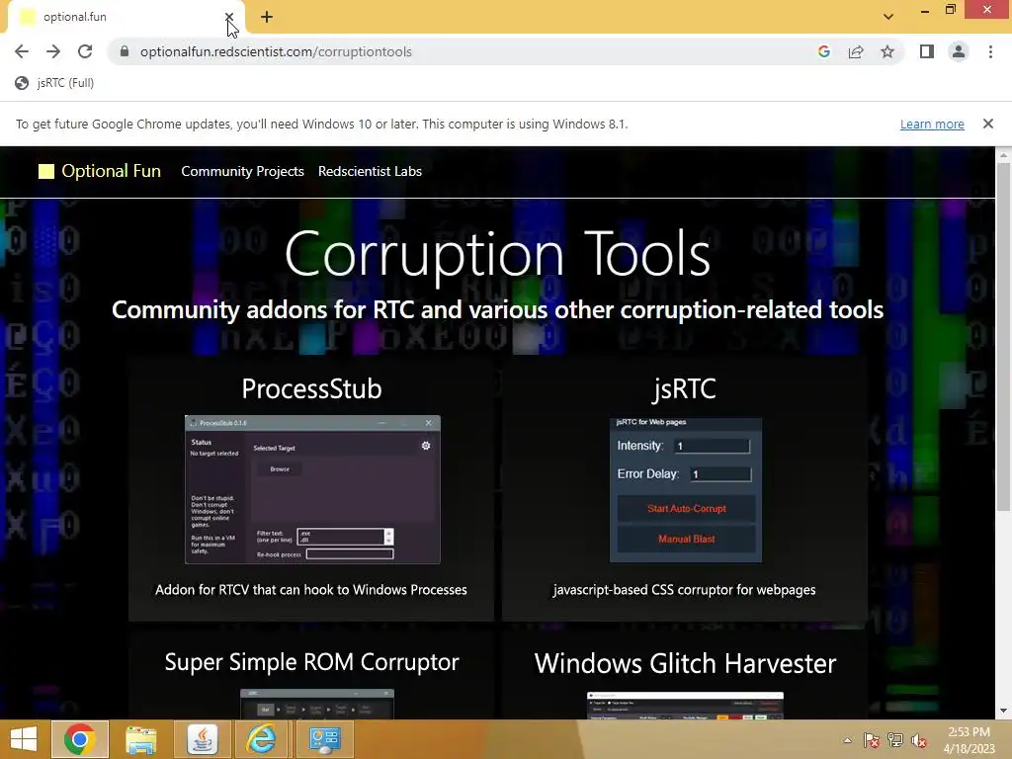Close the optional.fun tab
Image resolution: width=1012 pixels, height=759 pixels.
[x=229, y=17]
